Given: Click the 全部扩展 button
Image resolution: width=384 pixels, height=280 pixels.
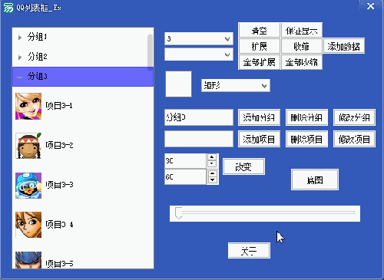Looking at the screenshot, I should tap(259, 62).
